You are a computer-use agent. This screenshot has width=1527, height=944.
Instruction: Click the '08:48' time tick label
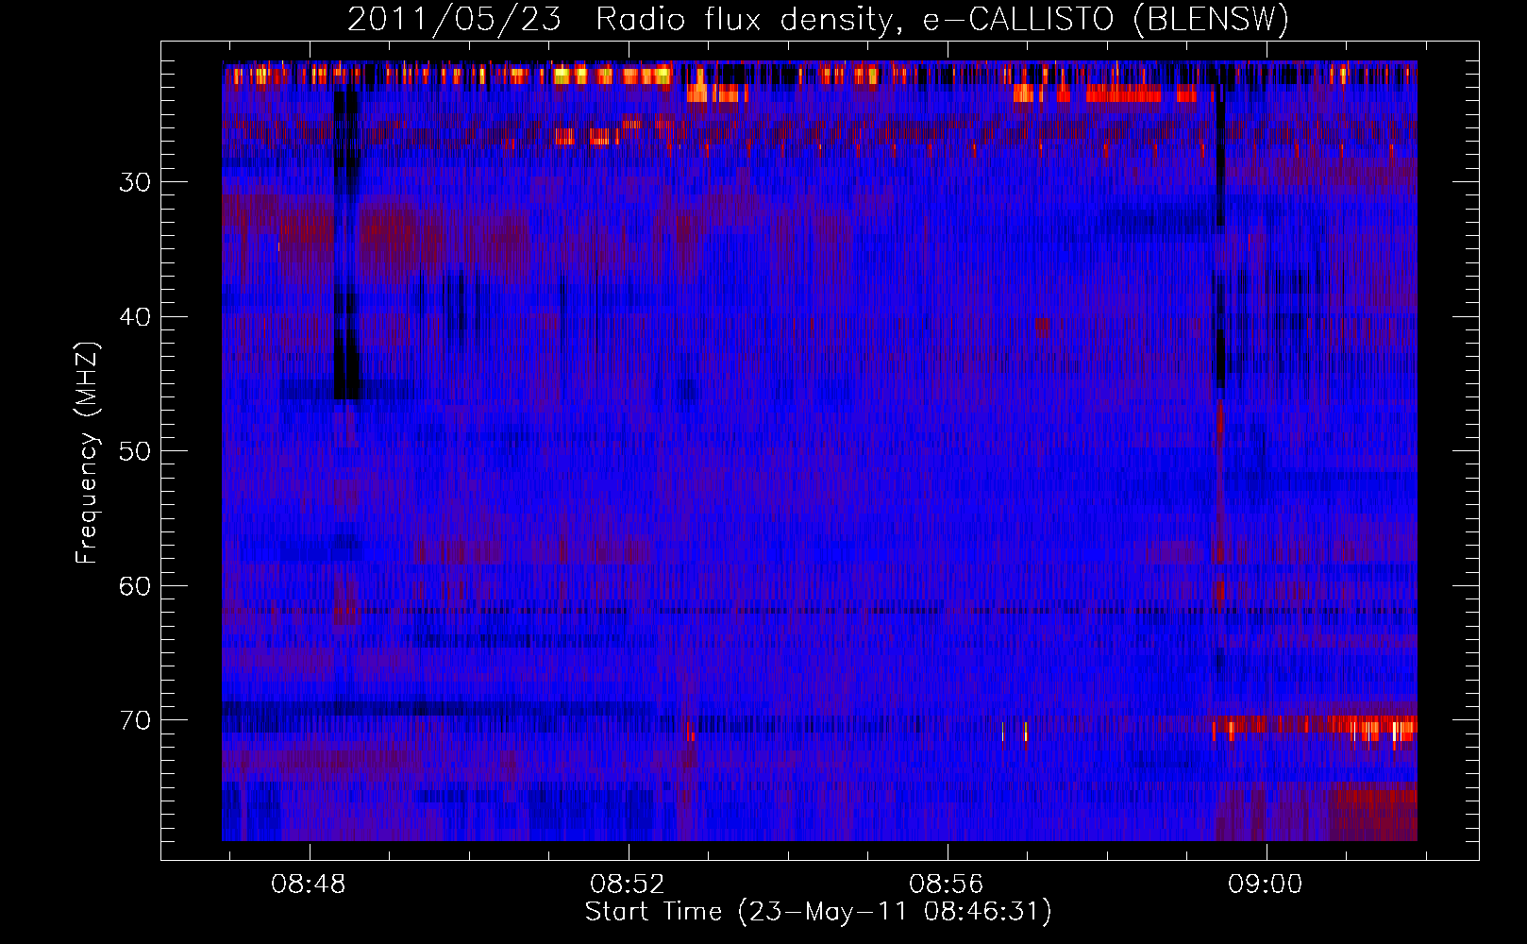click(x=309, y=885)
